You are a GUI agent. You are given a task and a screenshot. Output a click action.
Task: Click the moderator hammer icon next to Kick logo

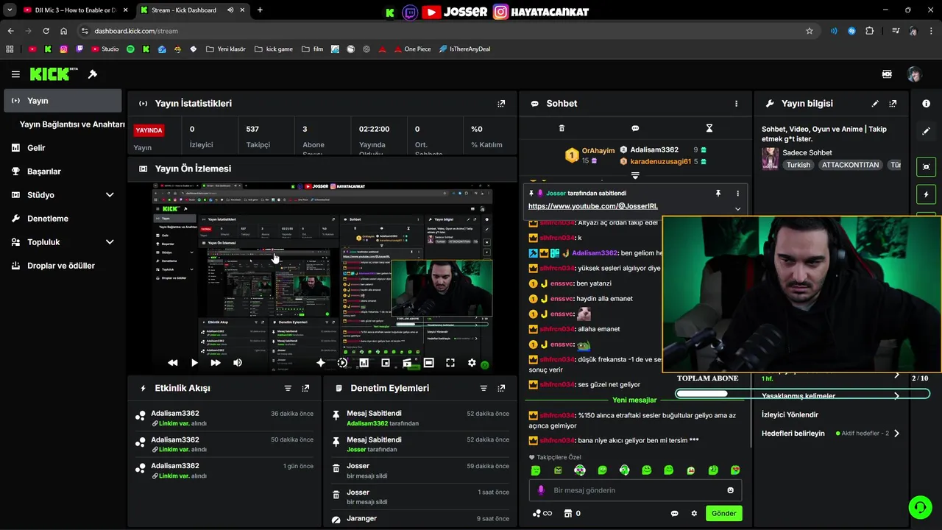(93, 74)
